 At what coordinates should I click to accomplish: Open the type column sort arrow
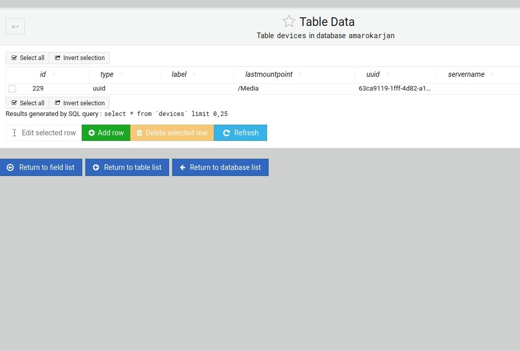pyautogui.click(x=121, y=75)
